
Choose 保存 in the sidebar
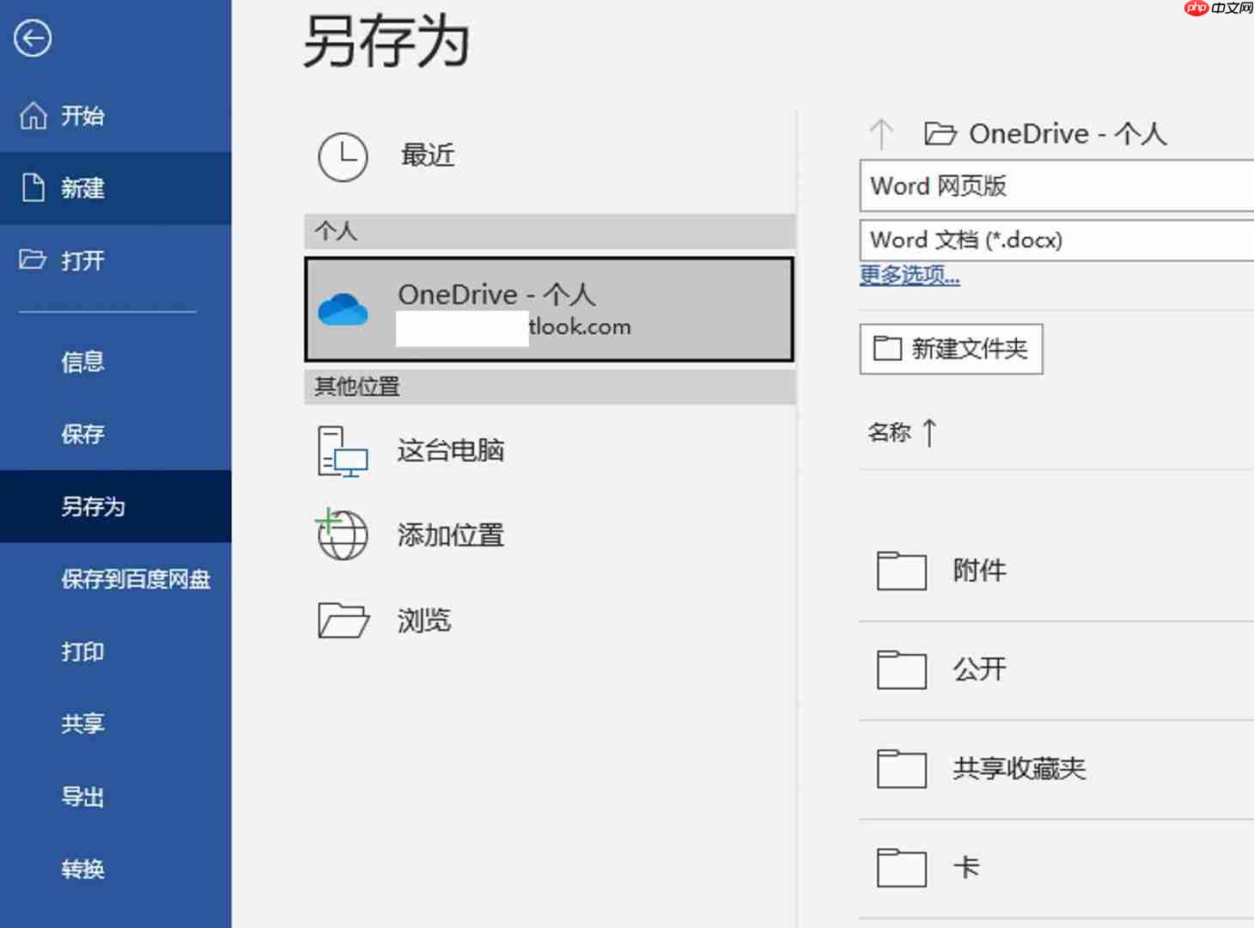[x=116, y=434]
